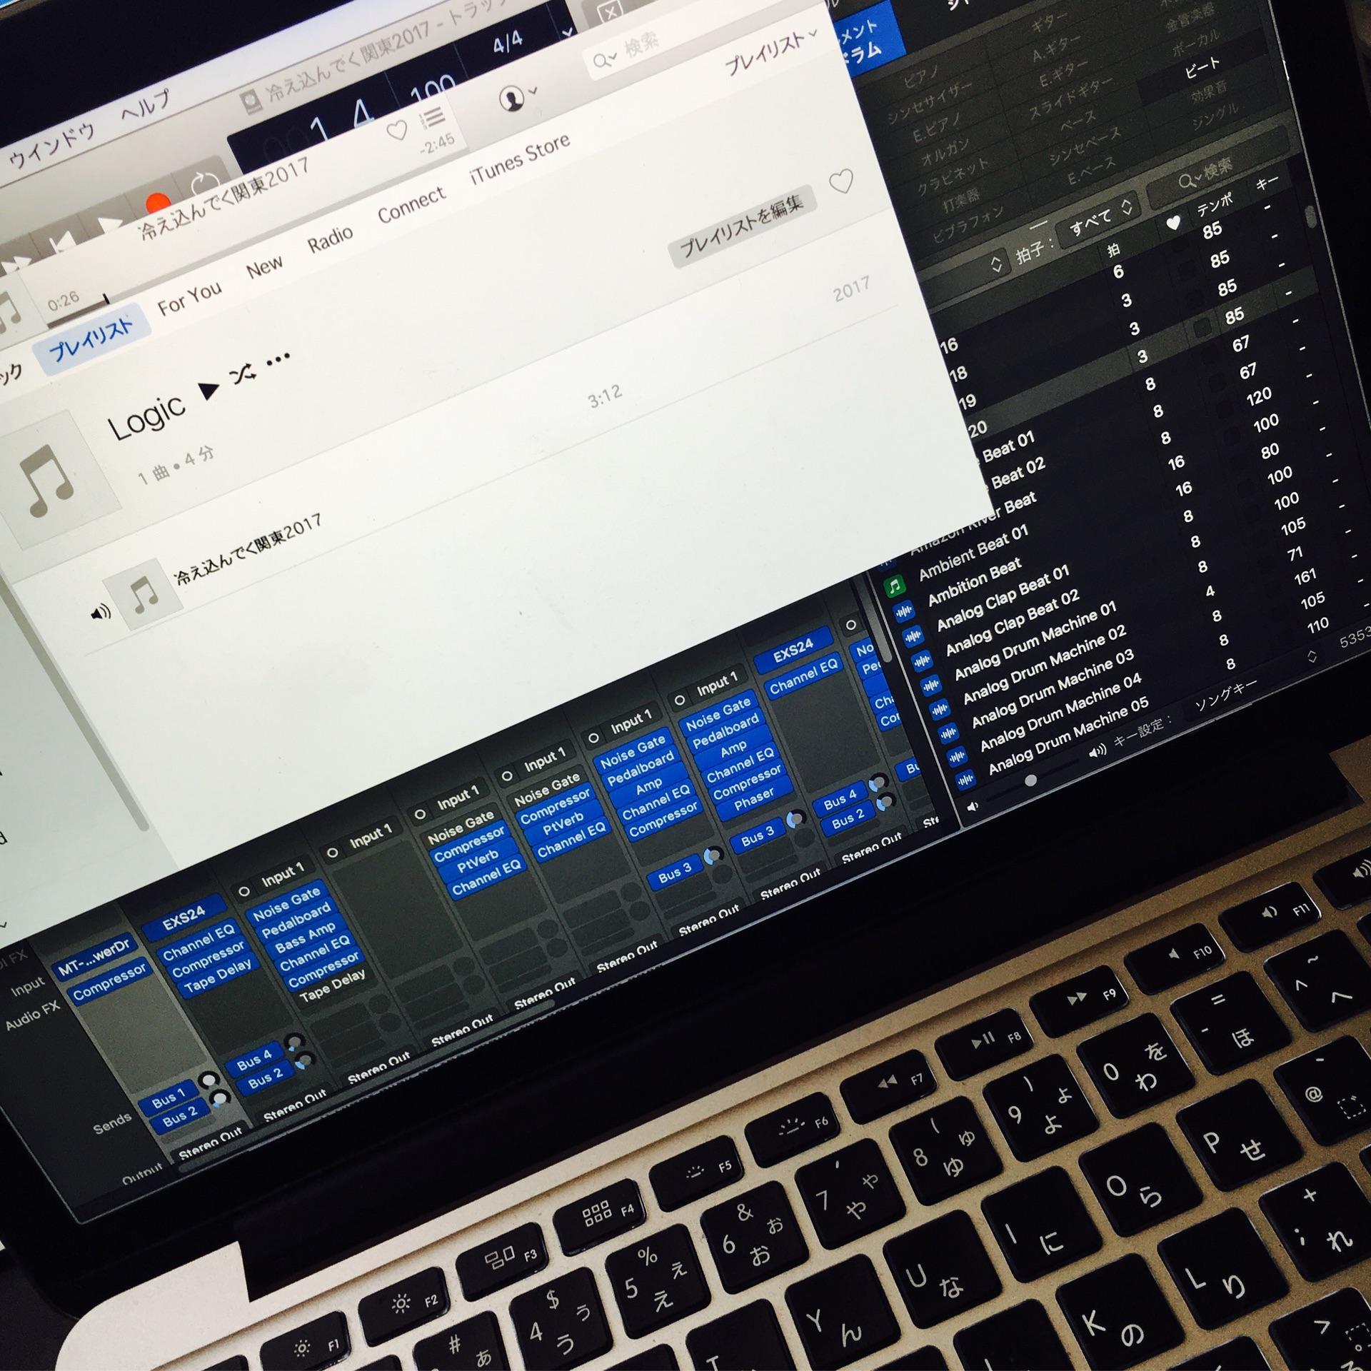Open search options in loop browser 検索
Viewport: 1371px width, 1371px height.
point(1190,181)
